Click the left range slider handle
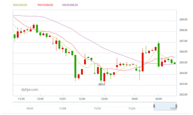 [154, 106]
